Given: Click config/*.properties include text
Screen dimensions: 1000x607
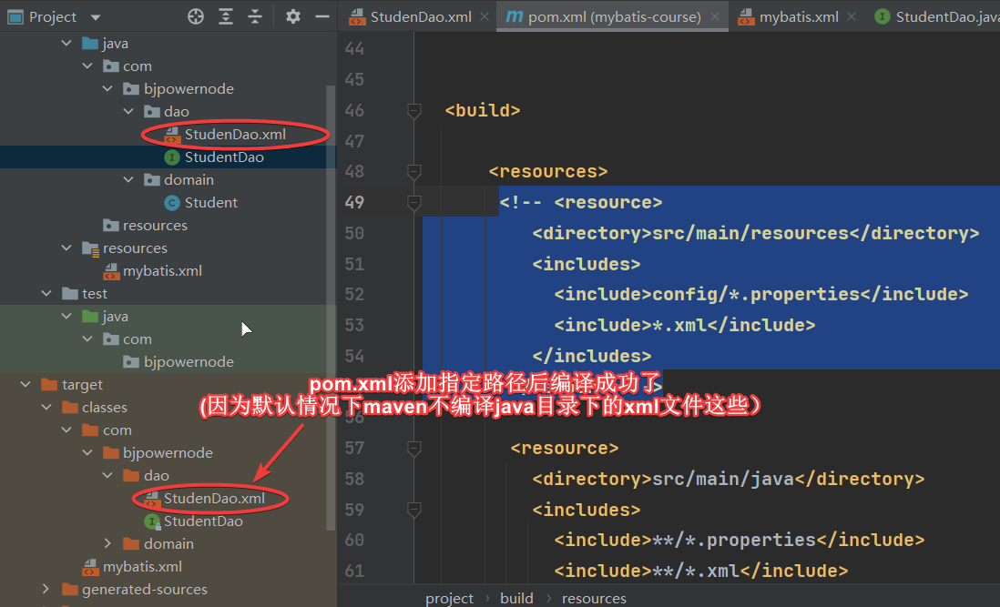Looking at the screenshot, I should (x=756, y=294).
